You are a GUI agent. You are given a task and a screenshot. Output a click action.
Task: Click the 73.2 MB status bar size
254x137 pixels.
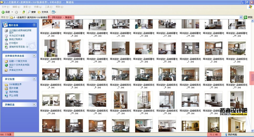214,135
